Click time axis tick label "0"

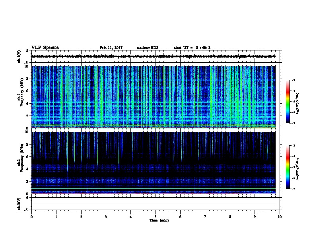(x=31, y=216)
